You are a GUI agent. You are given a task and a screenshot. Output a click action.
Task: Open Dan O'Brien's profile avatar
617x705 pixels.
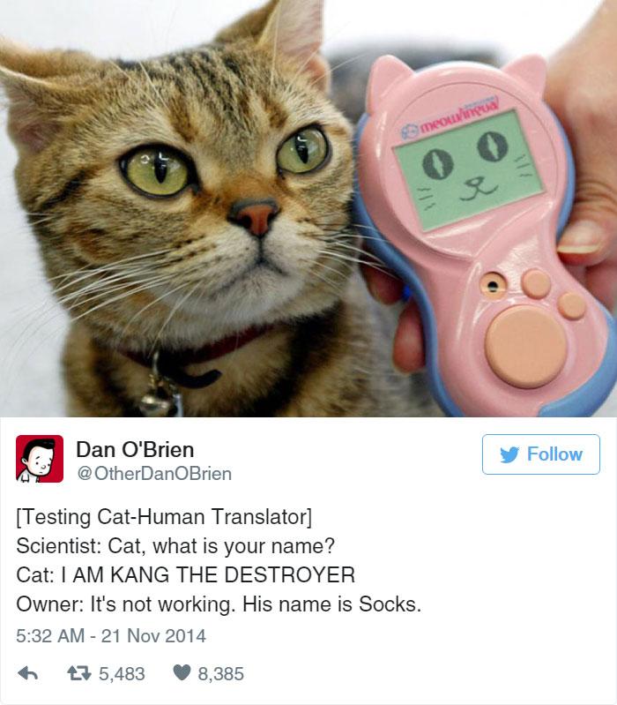(40, 459)
